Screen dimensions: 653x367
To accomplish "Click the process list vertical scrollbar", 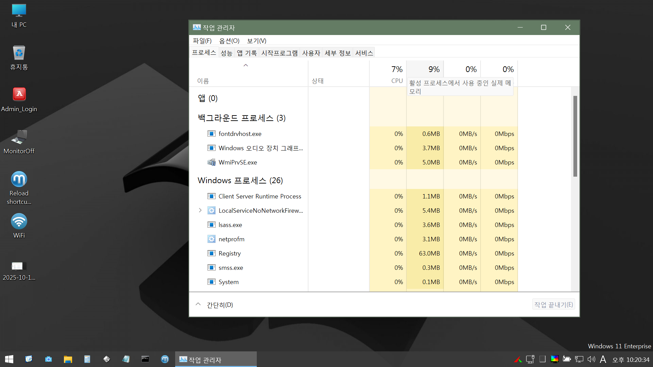I will click(x=575, y=136).
